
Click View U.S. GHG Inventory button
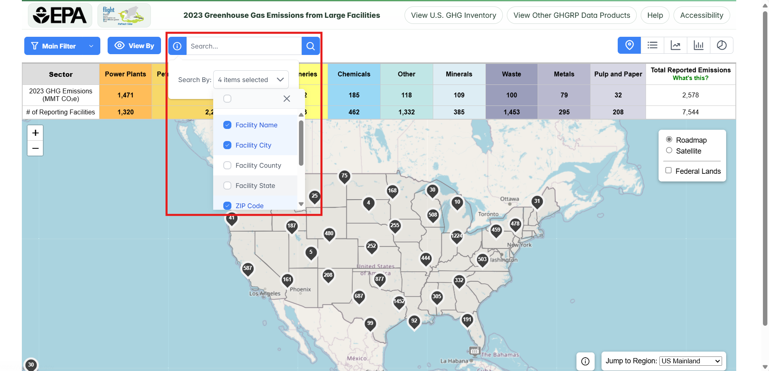pos(453,15)
